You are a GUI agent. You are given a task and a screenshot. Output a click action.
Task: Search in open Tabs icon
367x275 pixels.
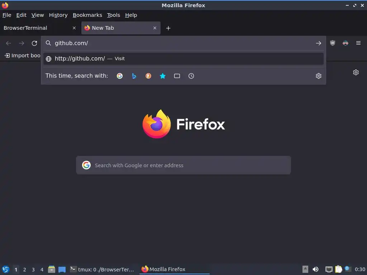pyautogui.click(x=177, y=76)
